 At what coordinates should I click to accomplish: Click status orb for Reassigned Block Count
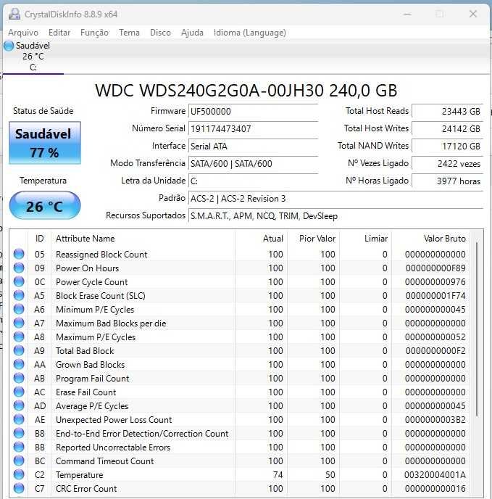tap(19, 254)
